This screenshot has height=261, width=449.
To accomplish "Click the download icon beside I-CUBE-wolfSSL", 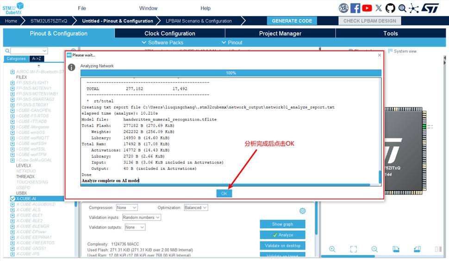I will 12,149.
